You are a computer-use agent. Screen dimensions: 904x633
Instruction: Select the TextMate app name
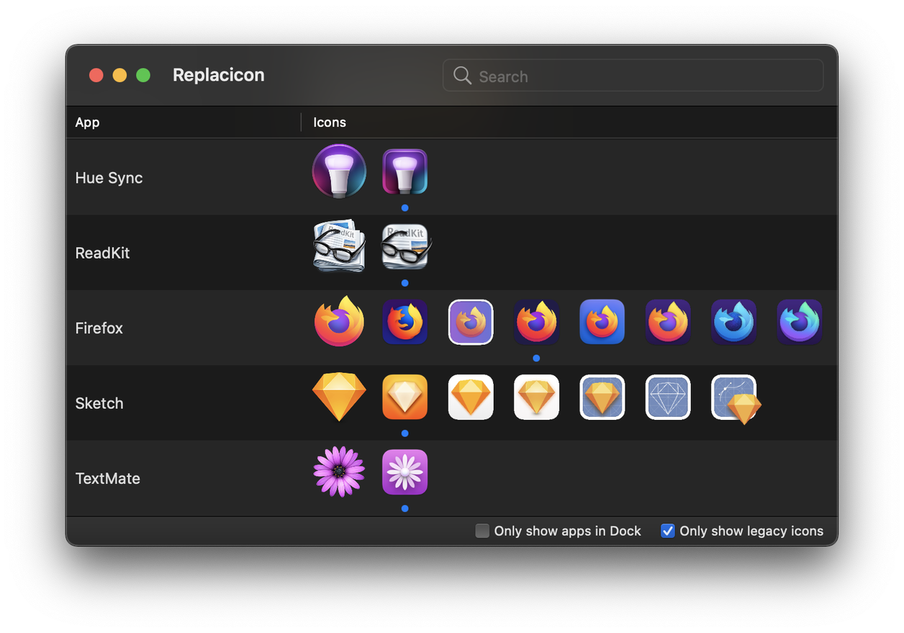point(107,478)
